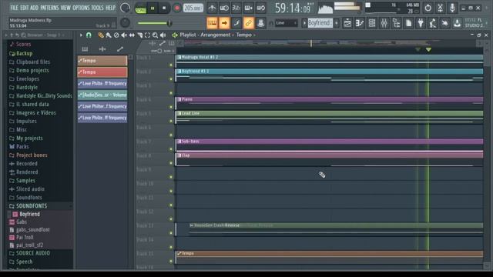Open the TOOLS menu

coord(98,8)
